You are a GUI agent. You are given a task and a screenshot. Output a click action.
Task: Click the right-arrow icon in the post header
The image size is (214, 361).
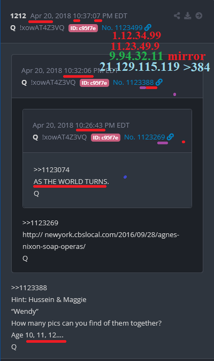pos(199,16)
